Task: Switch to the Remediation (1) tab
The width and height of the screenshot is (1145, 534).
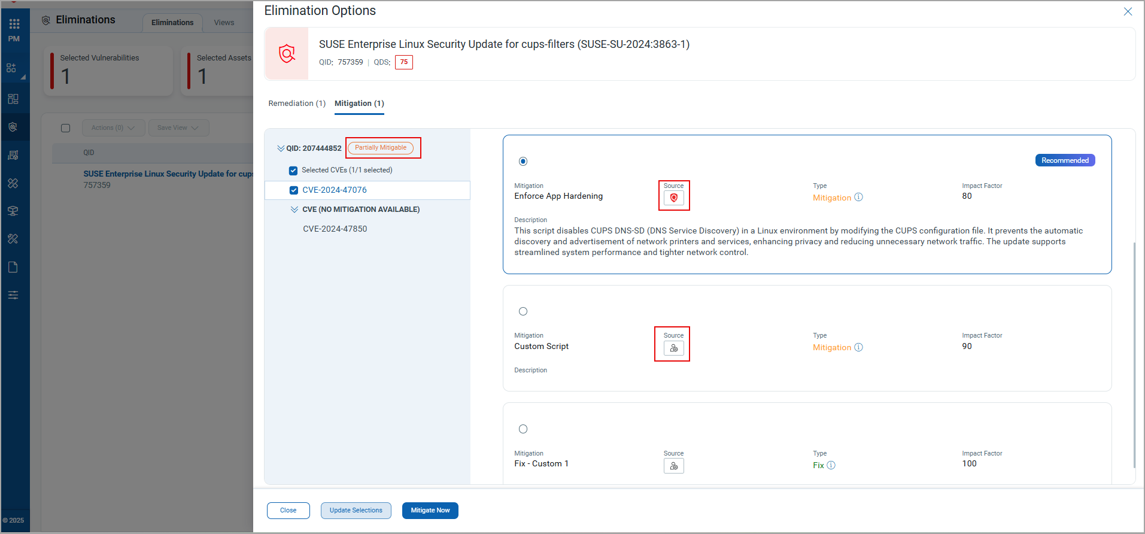Action: click(x=297, y=104)
